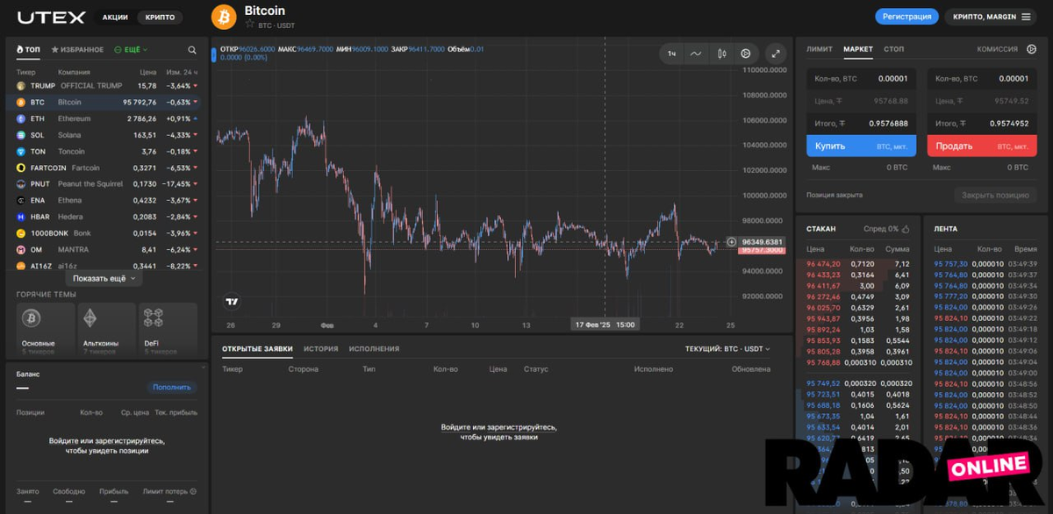Click the thumbs-up icon beside Спред
Screen dimensions: 1053x514
pyautogui.click(x=906, y=229)
